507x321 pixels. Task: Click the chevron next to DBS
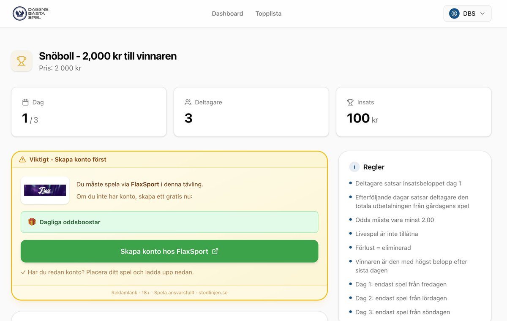pos(482,14)
